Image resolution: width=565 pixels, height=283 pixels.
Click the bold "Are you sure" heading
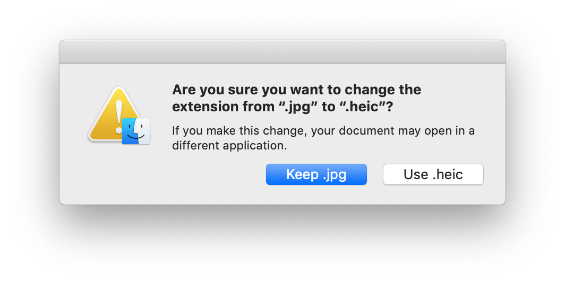(x=212, y=90)
